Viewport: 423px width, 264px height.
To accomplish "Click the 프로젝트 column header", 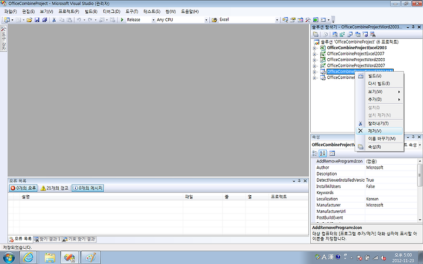I will pyautogui.click(x=288, y=197).
